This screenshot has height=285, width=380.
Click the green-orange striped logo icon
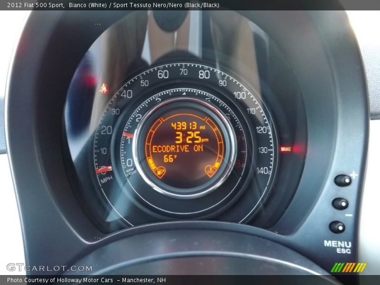[x=348, y=267]
